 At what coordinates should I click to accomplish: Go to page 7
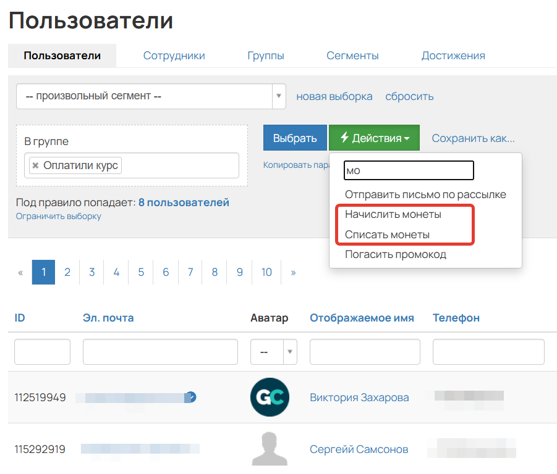tap(190, 272)
